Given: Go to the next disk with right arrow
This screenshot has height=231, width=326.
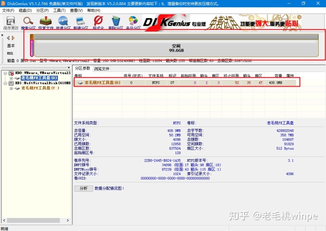Looking at the screenshot, I should (13, 38).
